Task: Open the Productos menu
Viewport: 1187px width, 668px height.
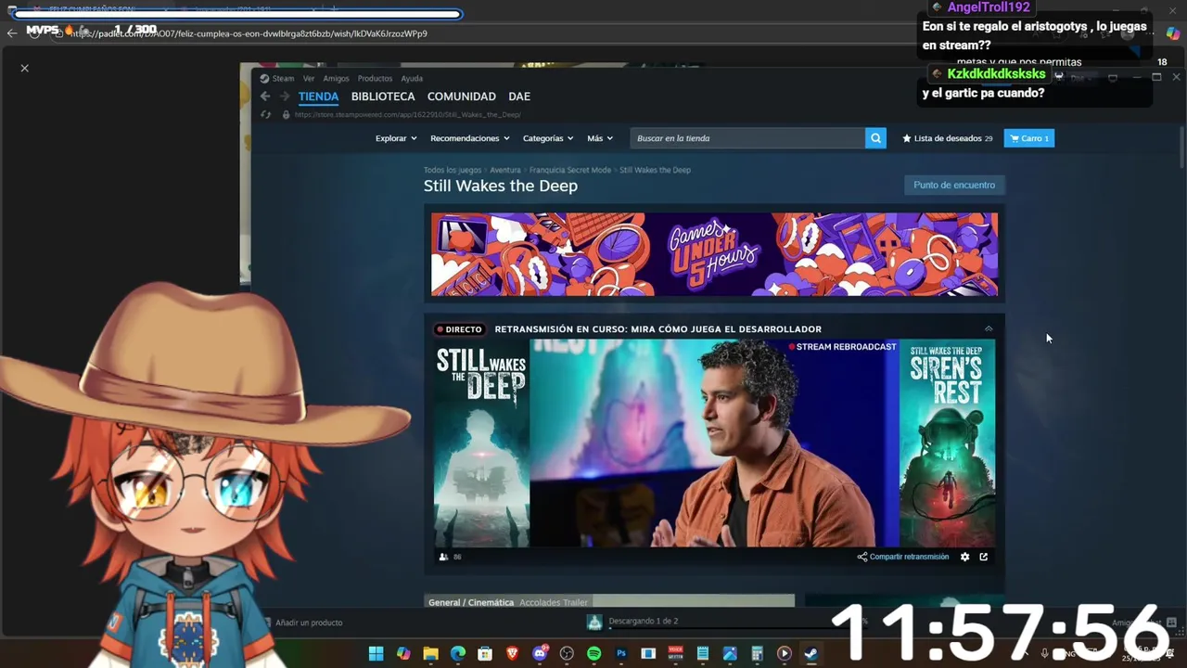Action: point(375,79)
